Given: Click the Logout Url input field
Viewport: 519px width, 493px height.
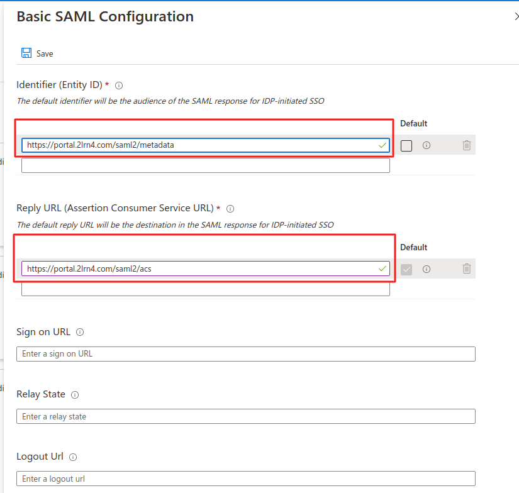Looking at the screenshot, I should [x=246, y=479].
